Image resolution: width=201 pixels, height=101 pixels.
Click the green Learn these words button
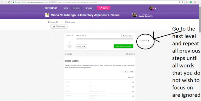(x=124, y=46)
